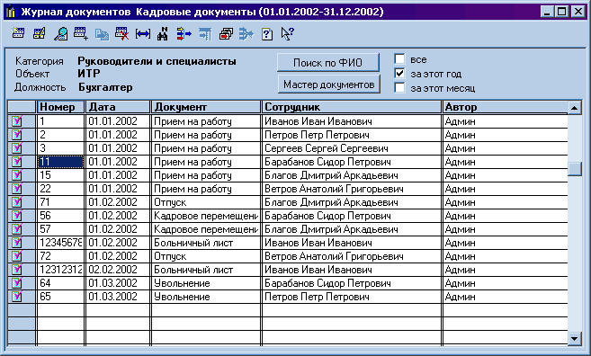This screenshot has height=356, width=591.
Task: Click the number cell '12312312'
Action: [60, 270]
